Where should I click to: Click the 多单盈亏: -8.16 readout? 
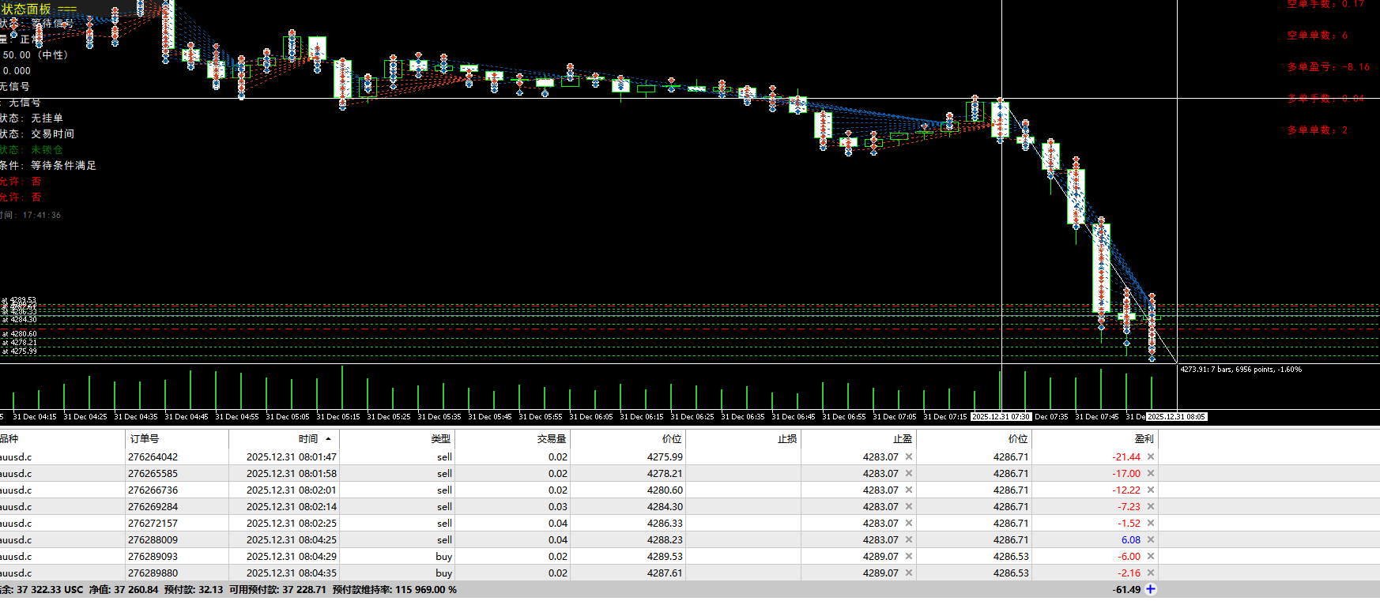point(1329,67)
